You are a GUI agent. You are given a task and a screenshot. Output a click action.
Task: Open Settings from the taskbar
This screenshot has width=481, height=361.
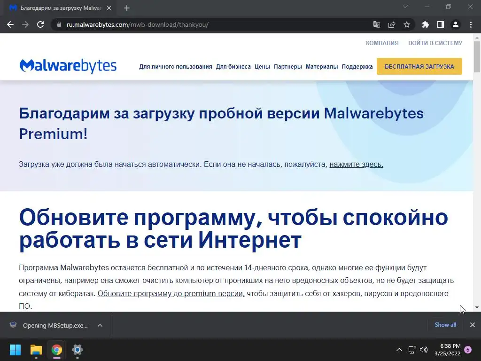pos(78,350)
